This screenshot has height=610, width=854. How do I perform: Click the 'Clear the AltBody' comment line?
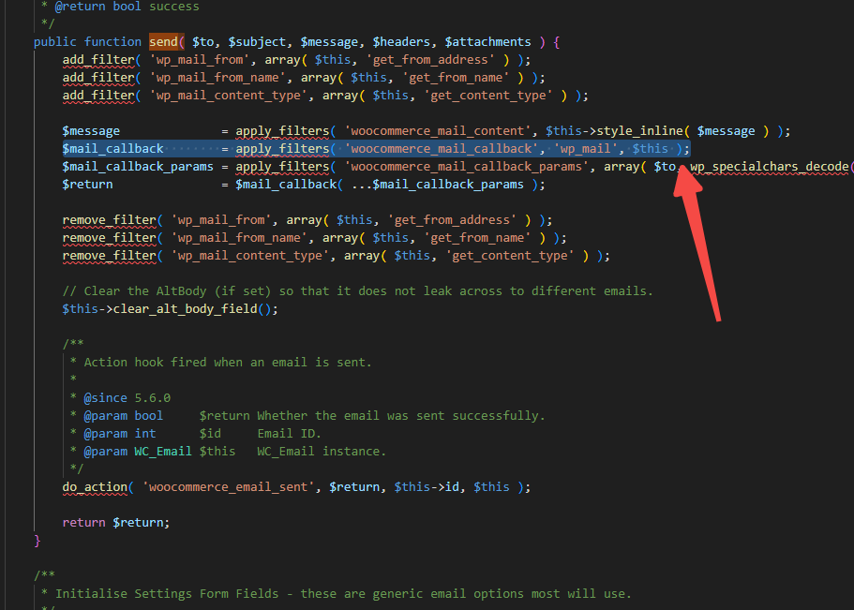[x=357, y=290]
